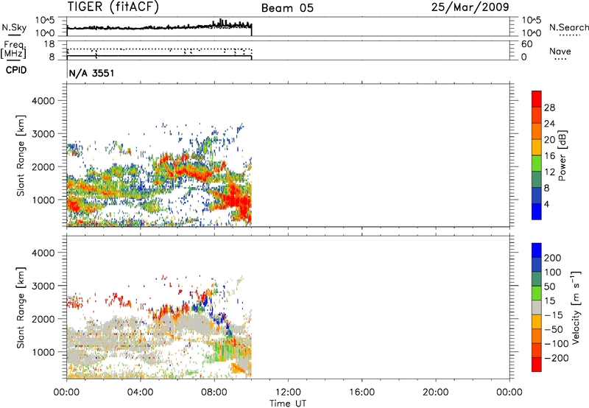Click the -50 value on velocity scale
This screenshot has height=408, width=589.
554,329
